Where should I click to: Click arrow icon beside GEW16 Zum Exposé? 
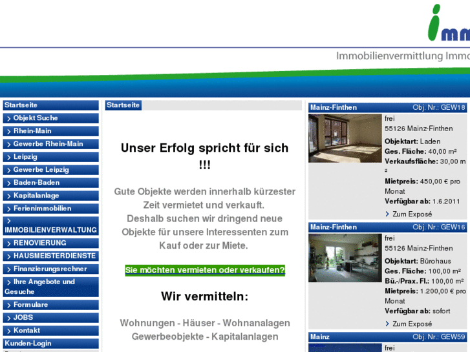tap(387, 324)
